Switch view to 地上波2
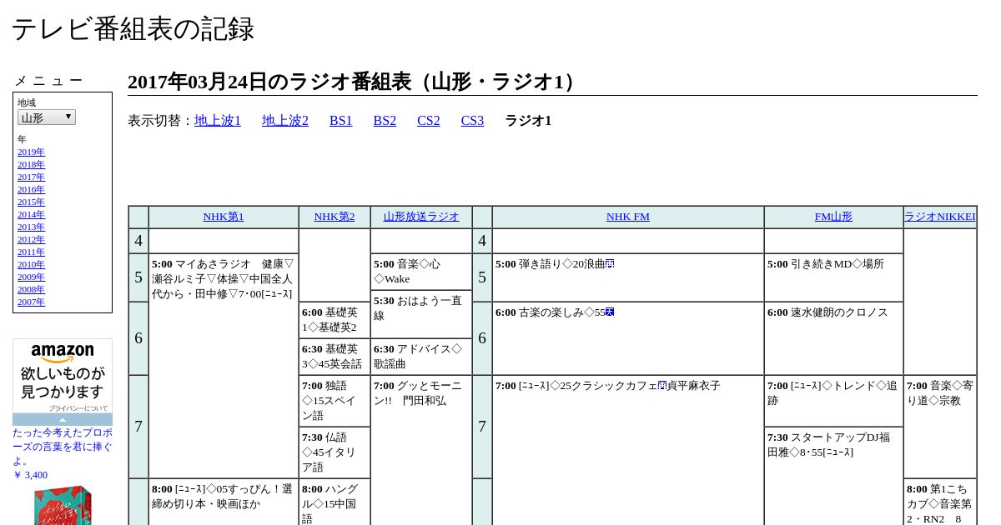This screenshot has height=525, width=1001. (x=285, y=121)
